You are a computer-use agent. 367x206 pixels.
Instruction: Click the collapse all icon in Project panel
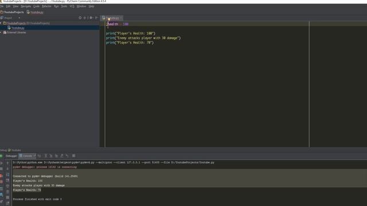click(x=85, y=18)
